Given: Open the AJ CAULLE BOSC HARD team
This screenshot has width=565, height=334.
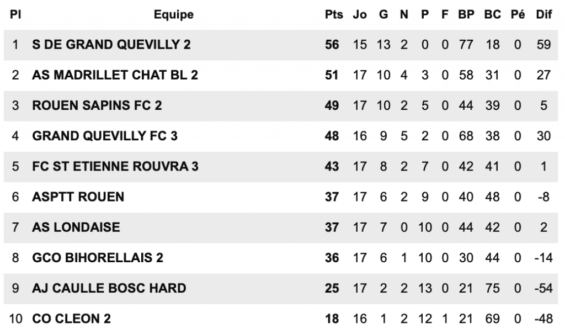Looking at the screenshot, I should 109,288.
